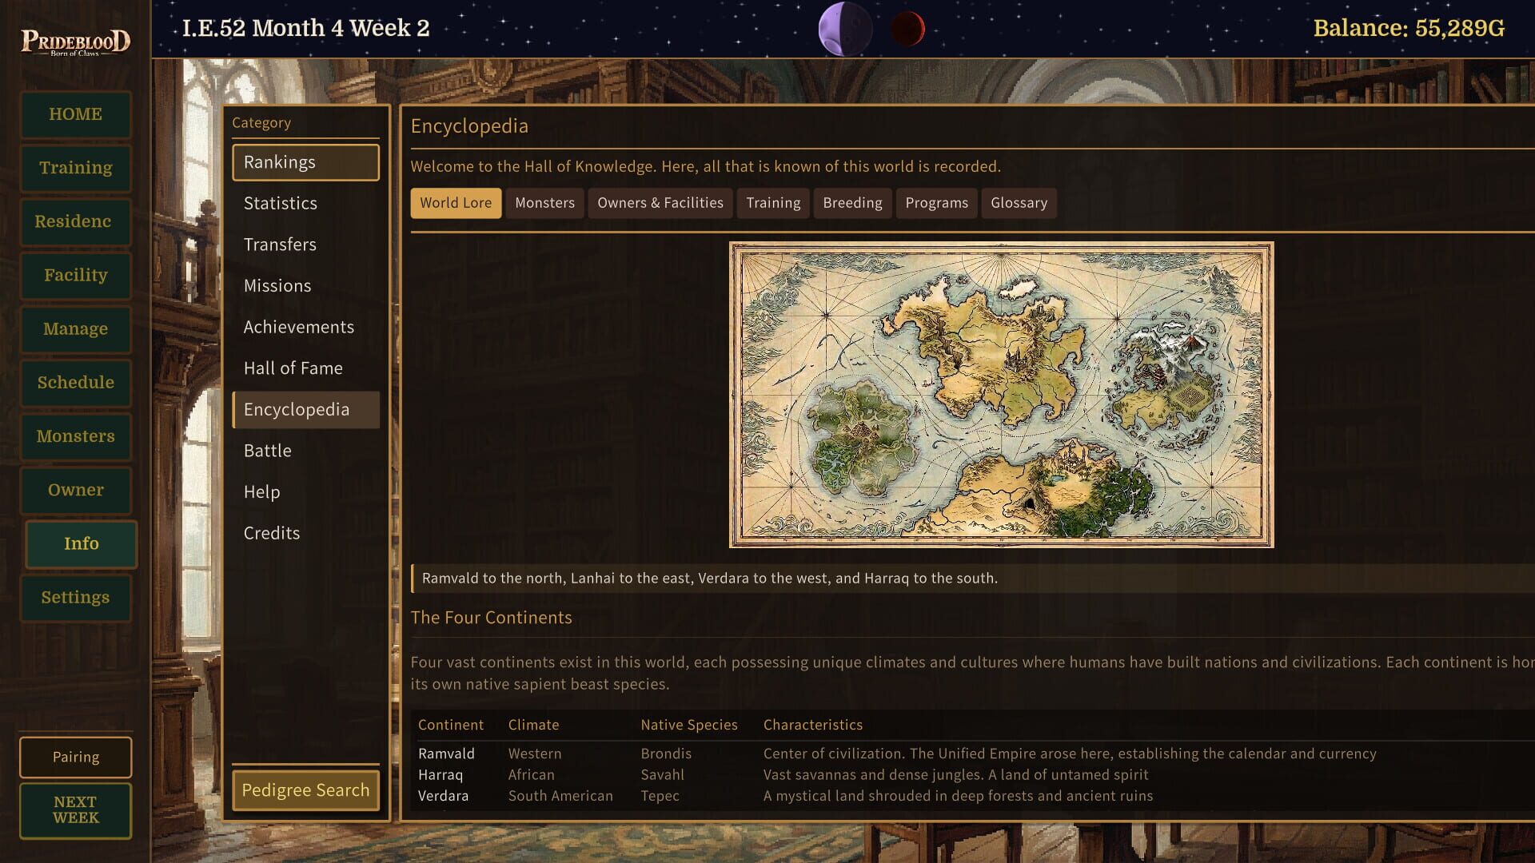
Task: Switch to Owners & Facilities tab
Action: (x=660, y=203)
